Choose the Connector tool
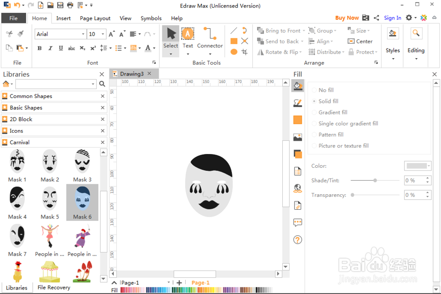Image resolution: width=441 pixels, height=294 pixels. 210,34
